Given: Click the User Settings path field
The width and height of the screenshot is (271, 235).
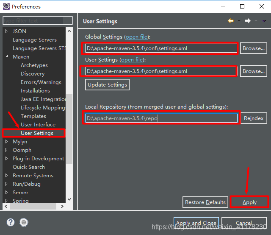Looking at the screenshot, I should pyautogui.click(x=161, y=71).
